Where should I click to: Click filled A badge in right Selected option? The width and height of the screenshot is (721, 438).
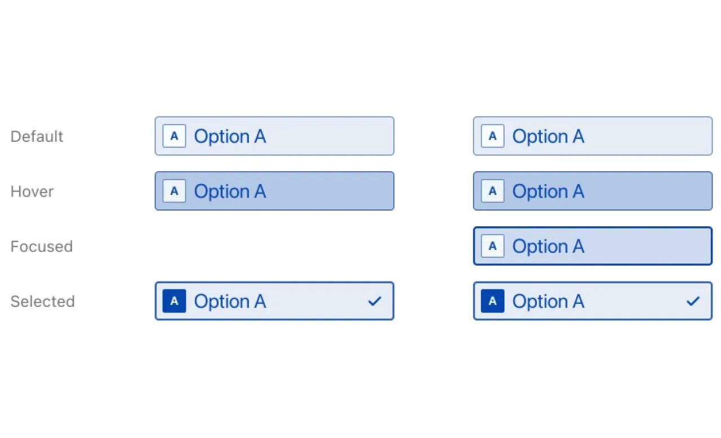pos(492,301)
